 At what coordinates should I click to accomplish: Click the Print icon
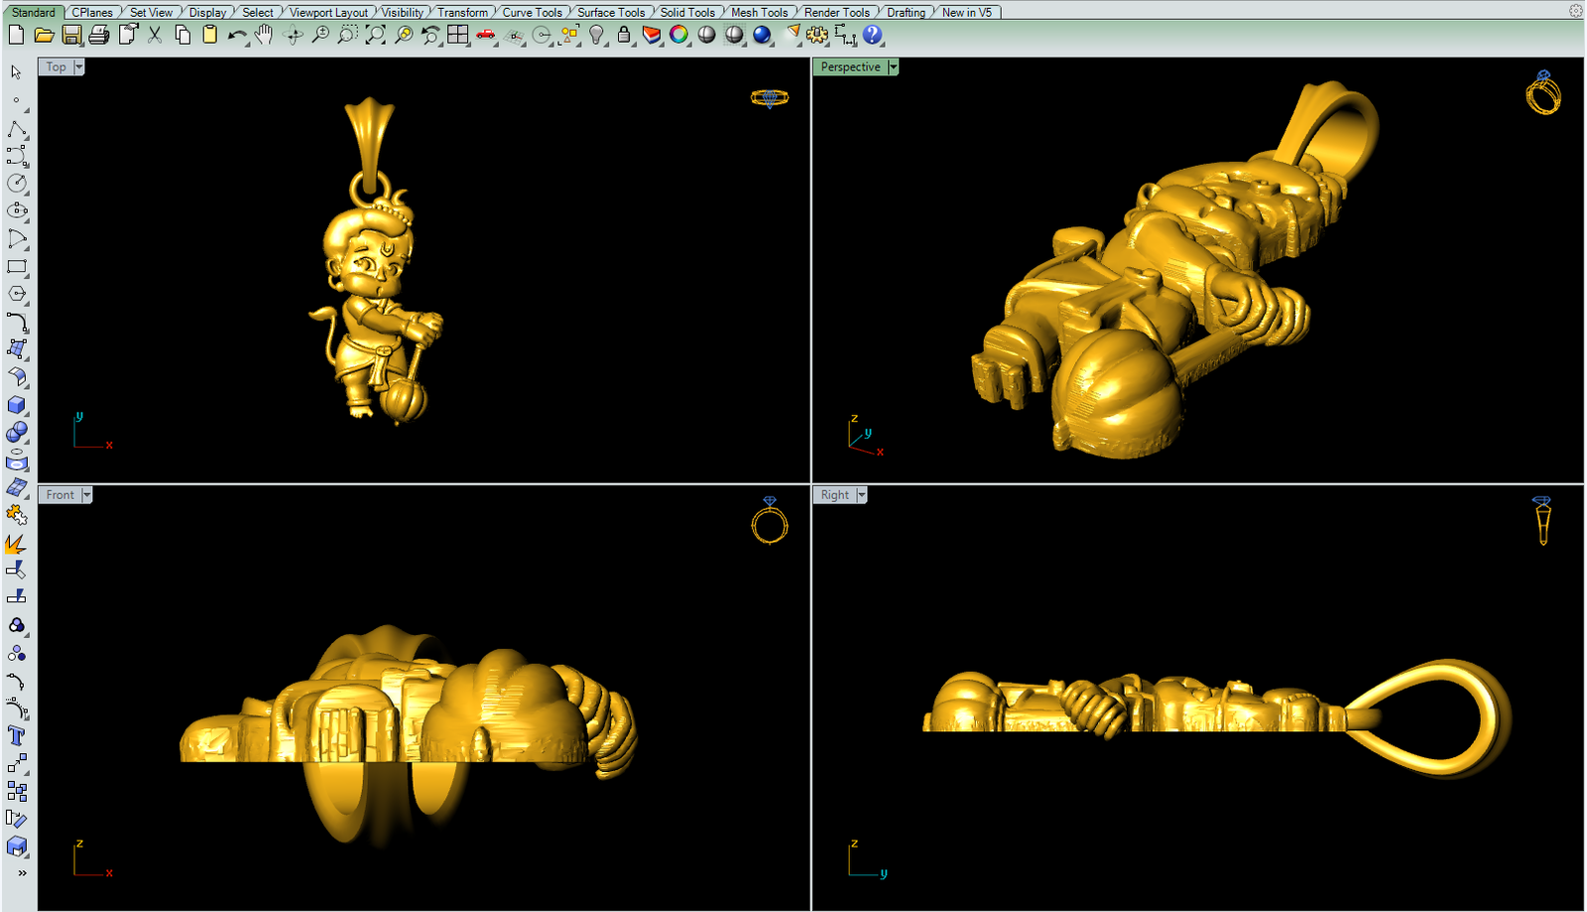(99, 35)
